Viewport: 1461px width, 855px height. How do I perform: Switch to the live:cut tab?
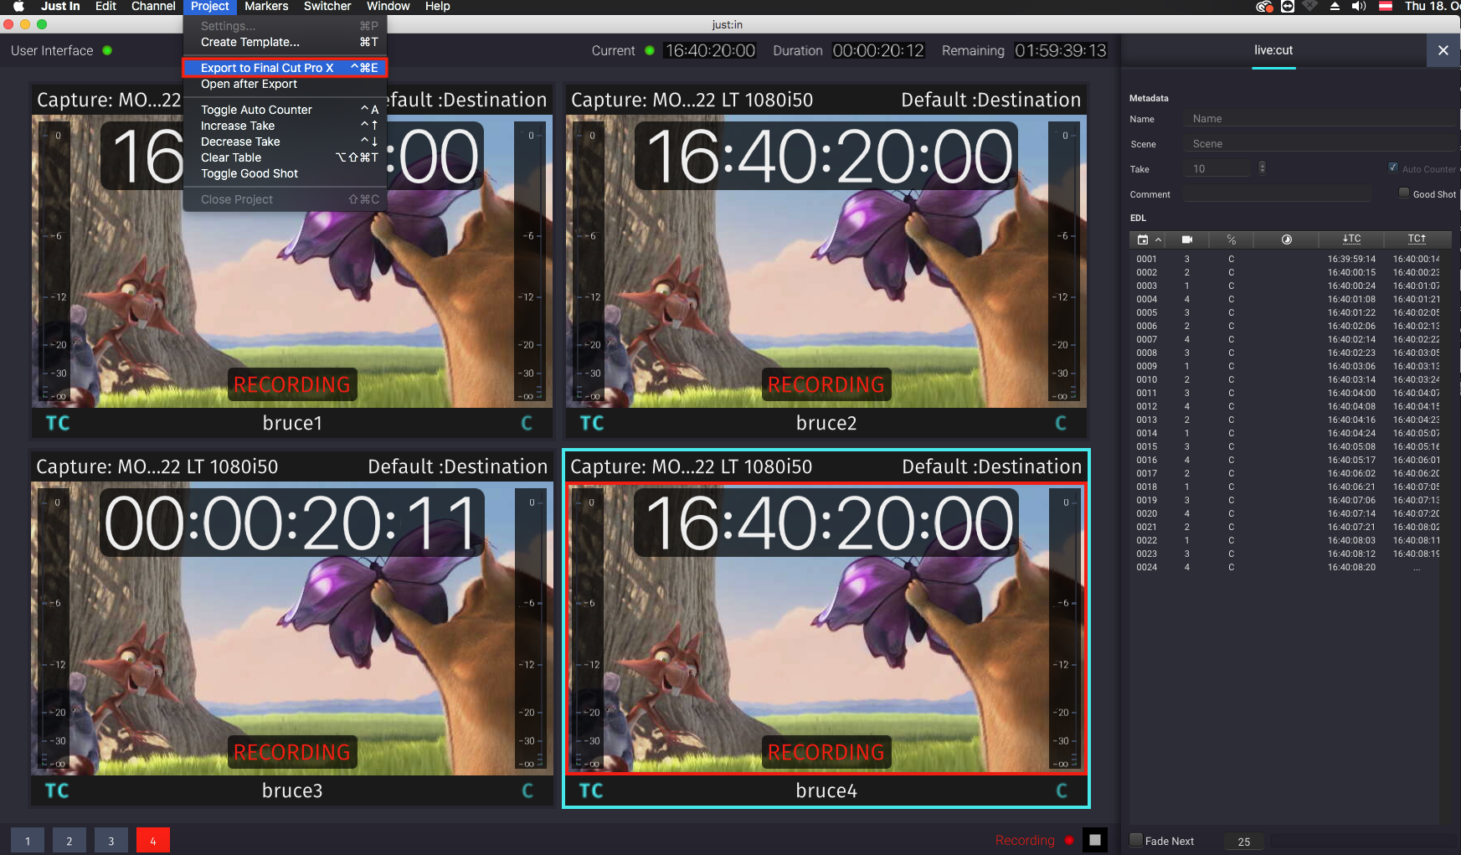1273,50
